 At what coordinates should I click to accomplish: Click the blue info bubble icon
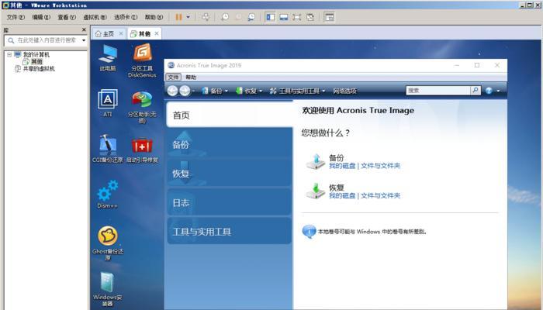309,232
